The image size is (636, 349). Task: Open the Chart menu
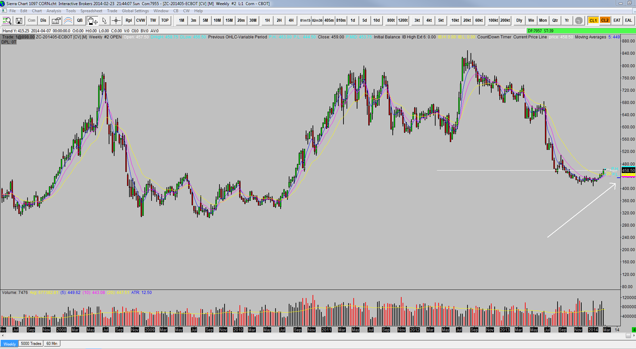pyautogui.click(x=37, y=11)
